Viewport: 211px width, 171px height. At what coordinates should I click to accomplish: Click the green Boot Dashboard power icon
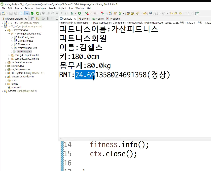32,13
